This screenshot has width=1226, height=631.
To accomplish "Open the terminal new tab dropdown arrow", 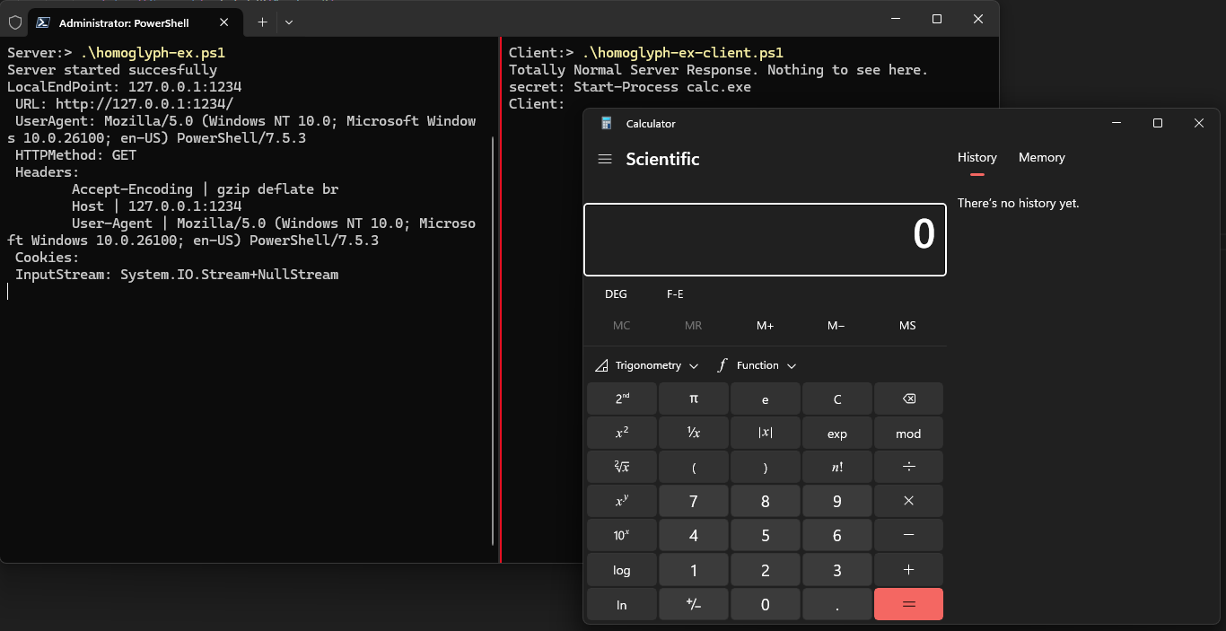I will click(289, 22).
